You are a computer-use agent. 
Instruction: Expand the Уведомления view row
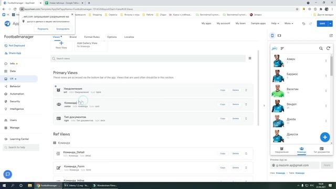[246, 90]
